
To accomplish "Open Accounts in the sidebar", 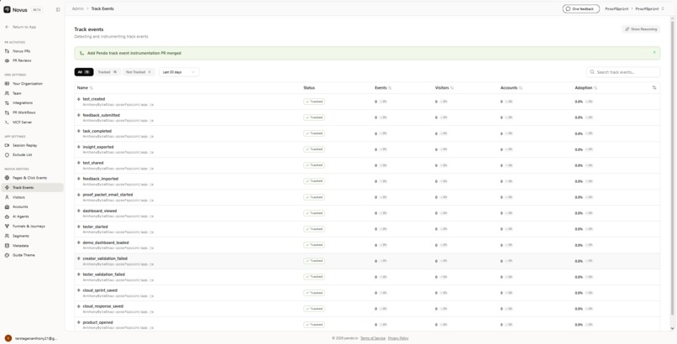I will coord(33,207).
